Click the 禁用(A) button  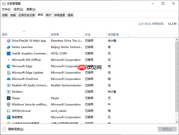(x=167, y=129)
